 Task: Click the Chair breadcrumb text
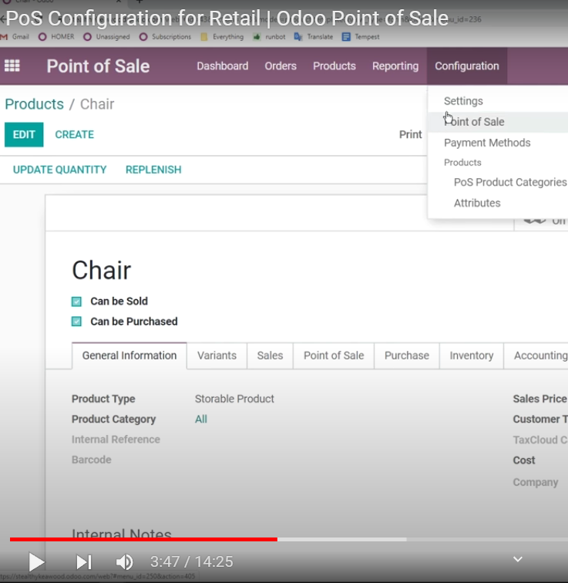[x=97, y=104]
